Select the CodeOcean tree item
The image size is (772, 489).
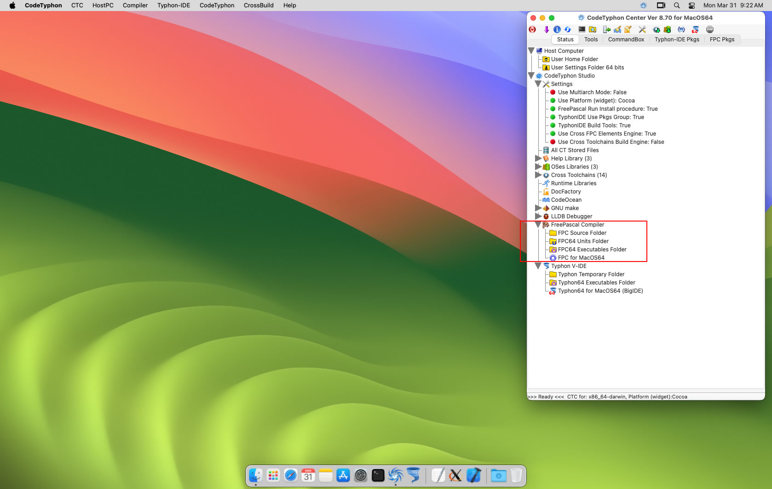pyautogui.click(x=566, y=200)
